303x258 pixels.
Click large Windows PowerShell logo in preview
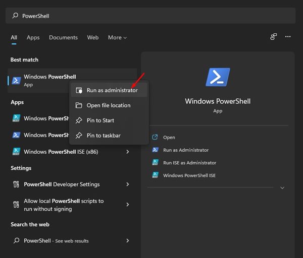[x=218, y=77]
